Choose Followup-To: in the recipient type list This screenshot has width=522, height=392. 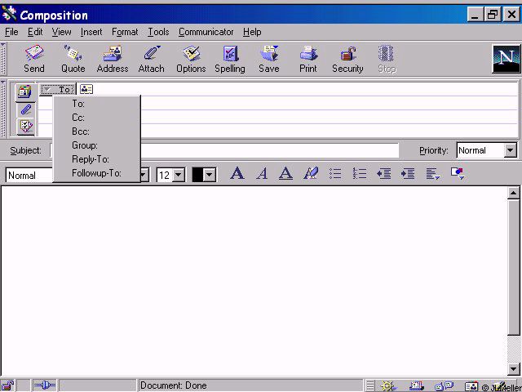point(97,173)
